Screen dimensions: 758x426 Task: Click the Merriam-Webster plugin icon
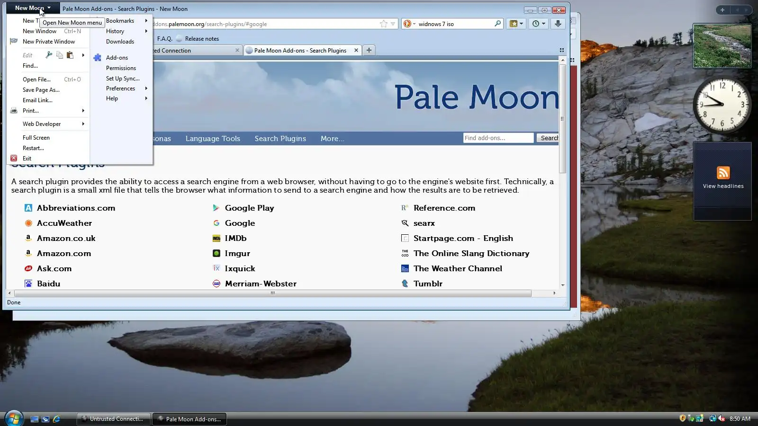click(x=217, y=284)
